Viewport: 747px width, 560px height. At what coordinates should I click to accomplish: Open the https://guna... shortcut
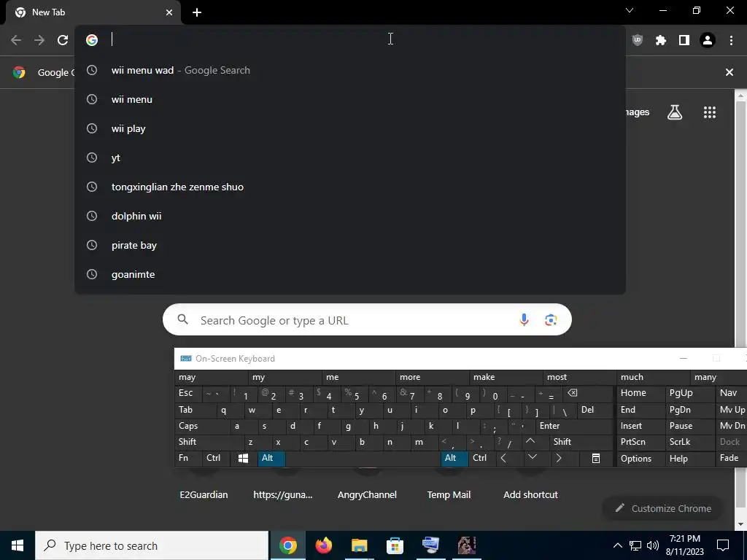point(283,494)
